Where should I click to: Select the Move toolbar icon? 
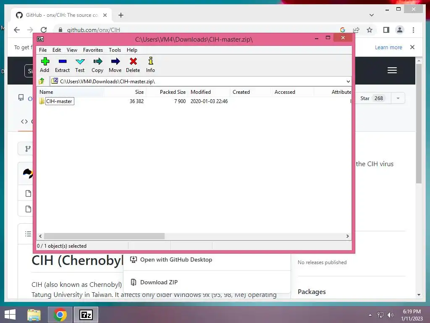tap(115, 65)
